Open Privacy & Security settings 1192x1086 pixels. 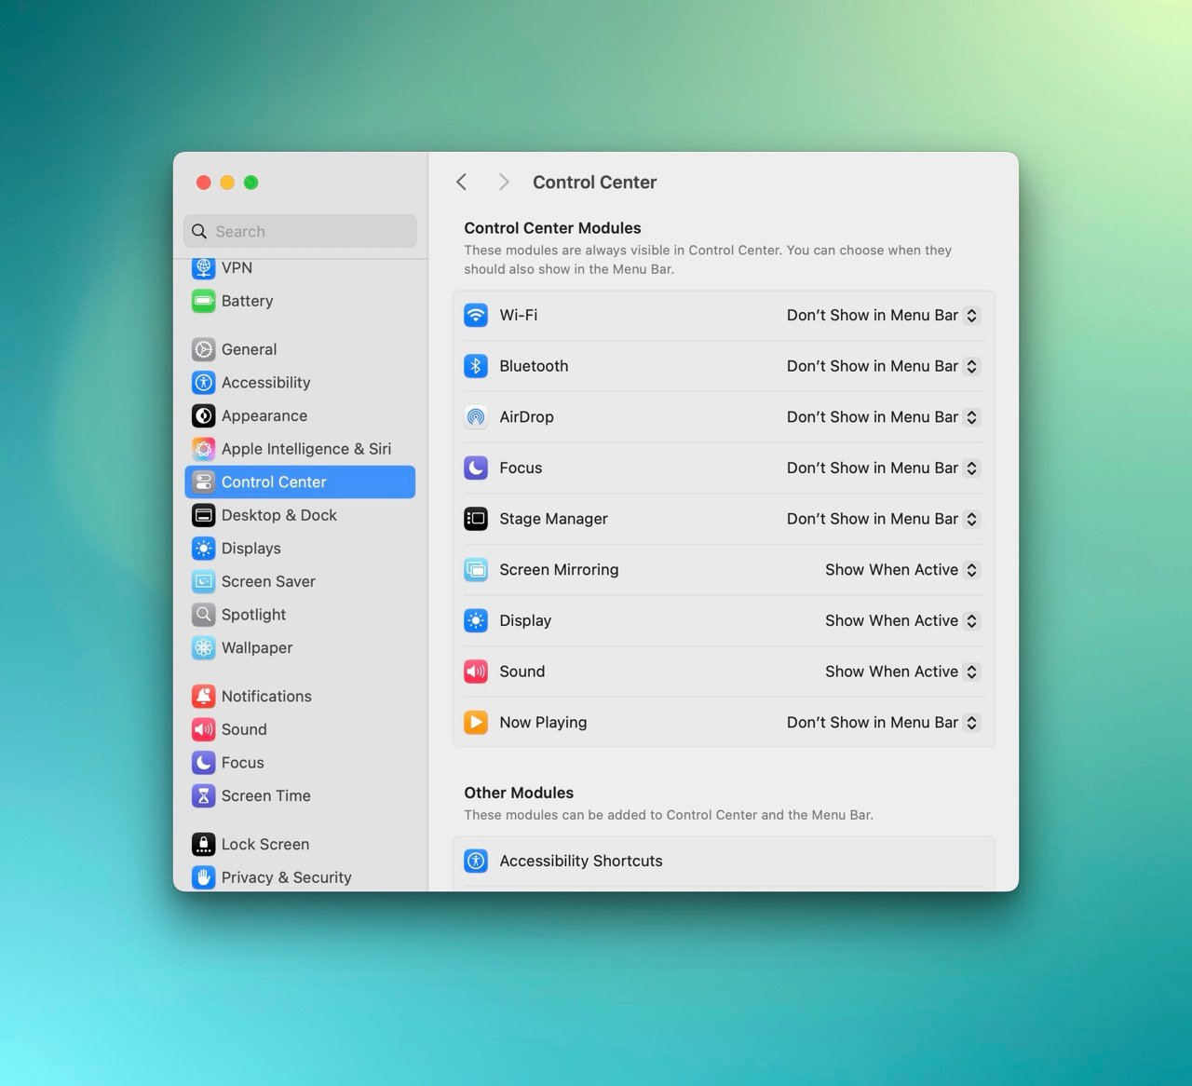click(x=300, y=877)
